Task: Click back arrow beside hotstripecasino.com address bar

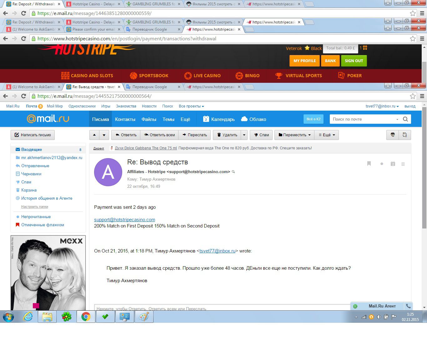Action: 5,38
